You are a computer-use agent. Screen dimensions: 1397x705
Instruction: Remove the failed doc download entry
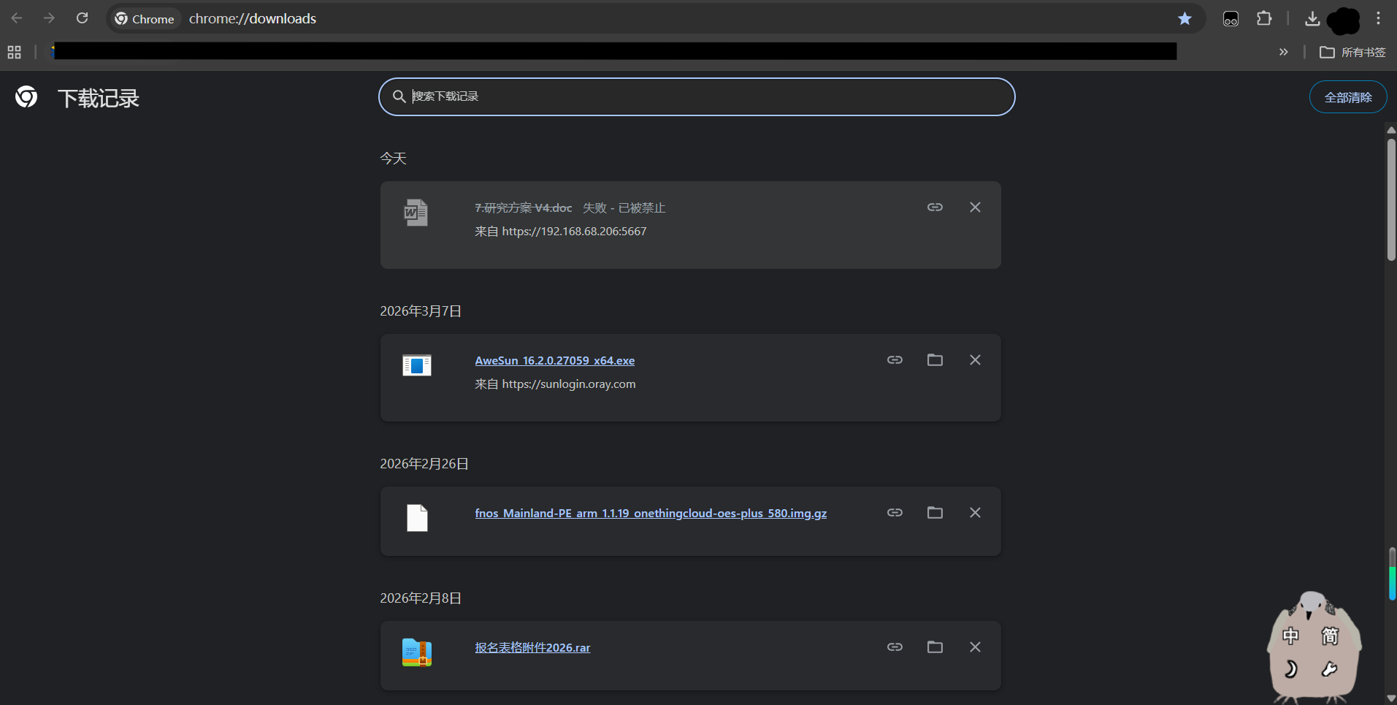(975, 207)
